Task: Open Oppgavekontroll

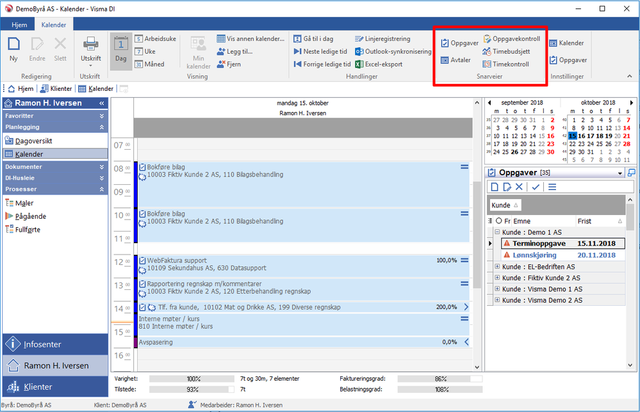Action: (512, 39)
